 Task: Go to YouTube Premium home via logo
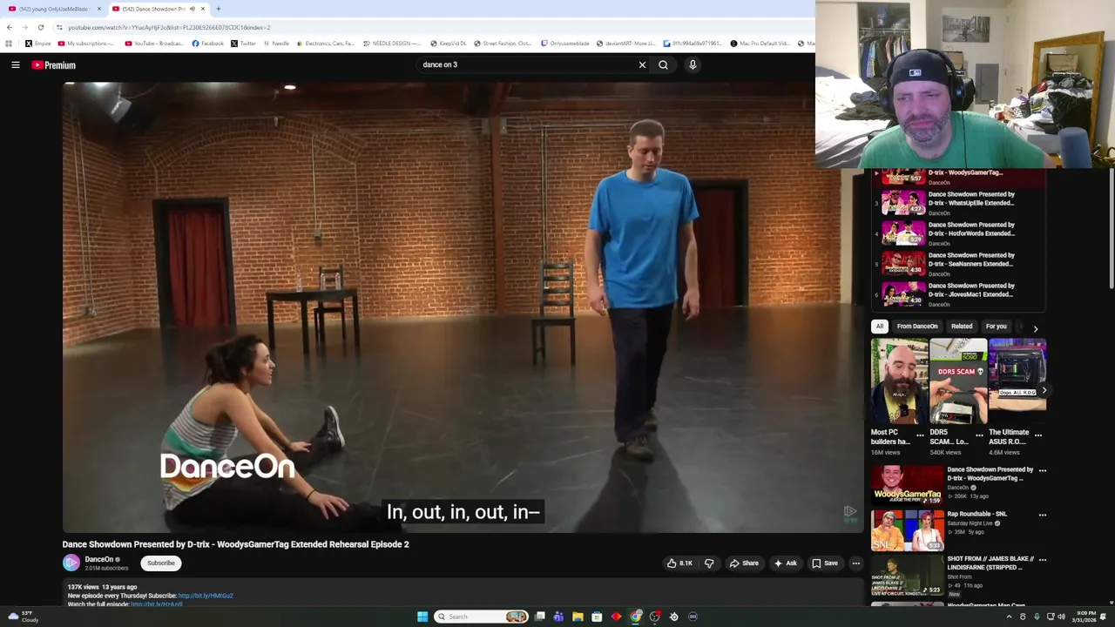point(54,65)
